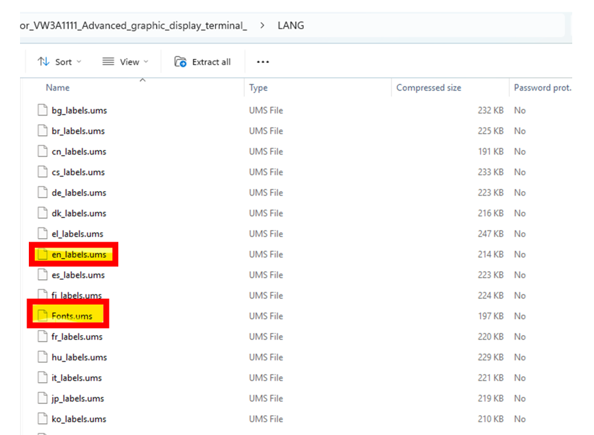Click UMS File type of it_labels.ums row
The height and width of the screenshot is (435, 594).
pyautogui.click(x=266, y=377)
